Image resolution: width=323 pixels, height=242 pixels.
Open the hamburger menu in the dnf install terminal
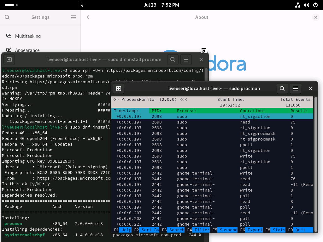pyautogui.click(x=186, y=59)
